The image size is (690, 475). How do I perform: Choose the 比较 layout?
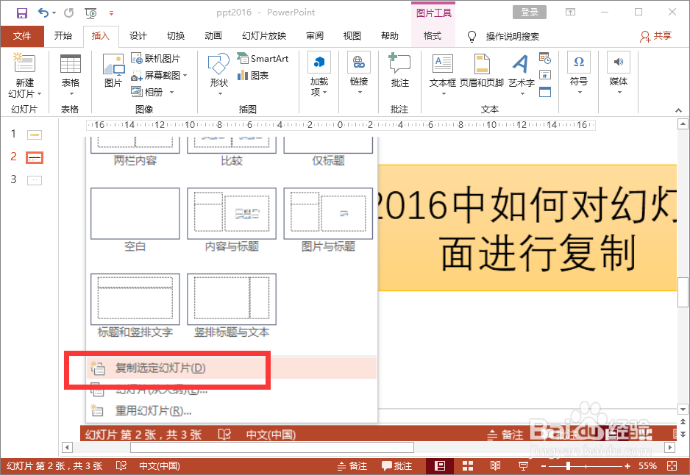point(232,151)
